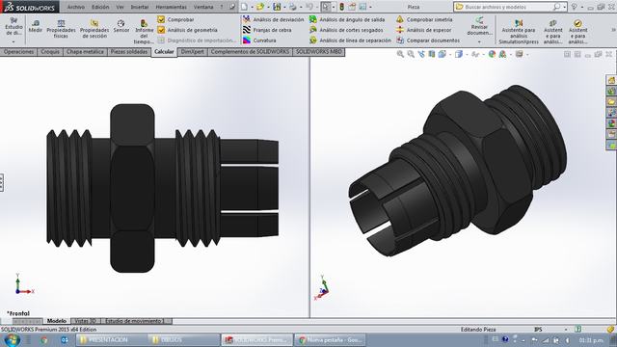The width and height of the screenshot is (617, 347).
Task: Launch the Sensor tool
Action: tap(121, 26)
